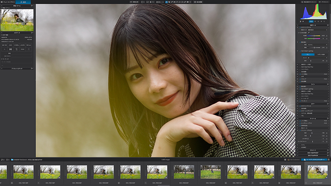Click the Nik Collection button
Image resolution: width=331 pixels, height=186 pixels.
pos(294,160)
